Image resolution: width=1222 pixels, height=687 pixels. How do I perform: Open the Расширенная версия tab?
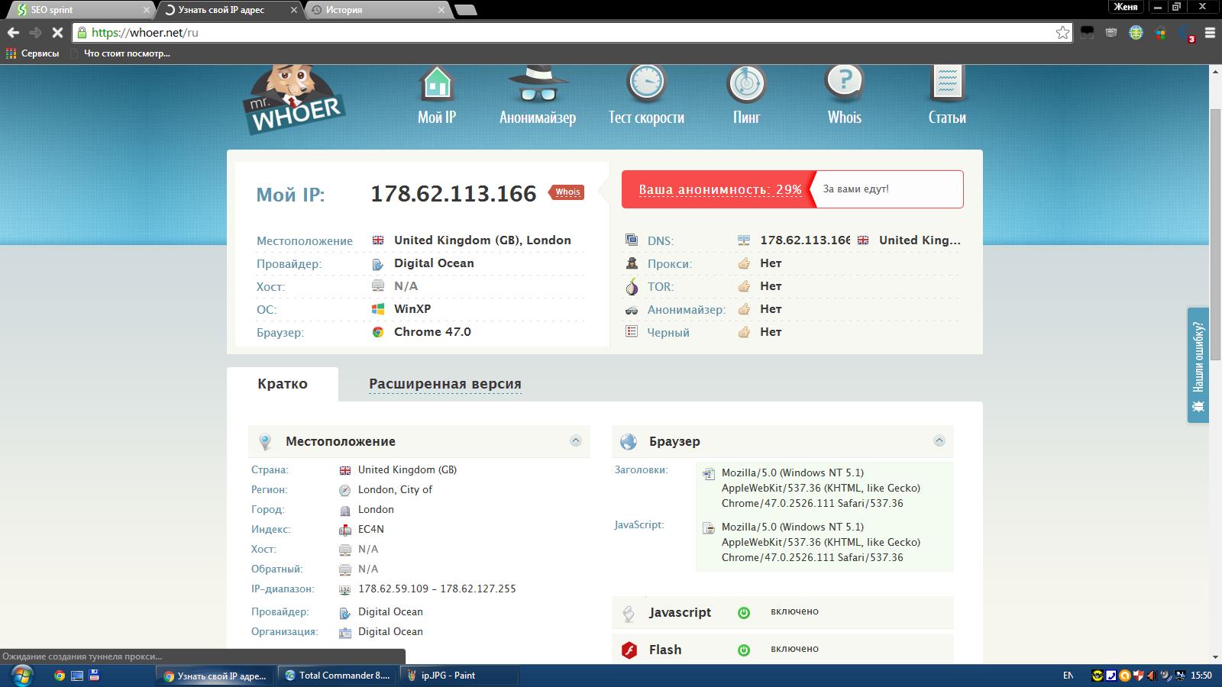coord(445,384)
